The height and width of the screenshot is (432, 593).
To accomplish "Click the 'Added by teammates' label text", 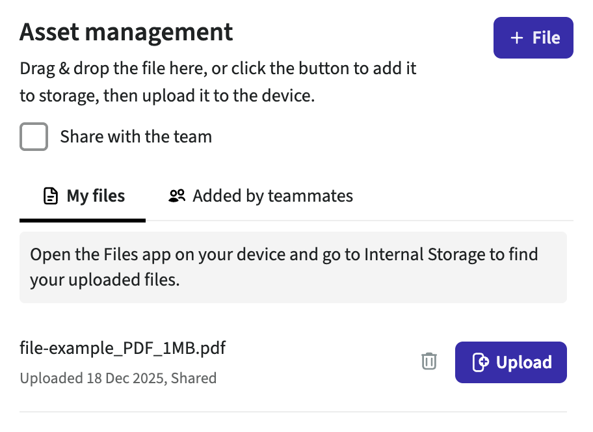I will coord(272,196).
